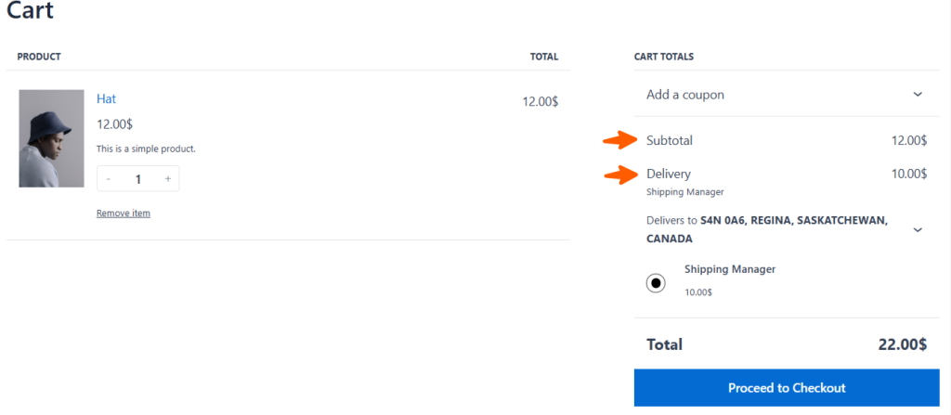Click the orange arrow pointing at Subtotal
Viewport: 951px width, 415px height.
point(620,141)
